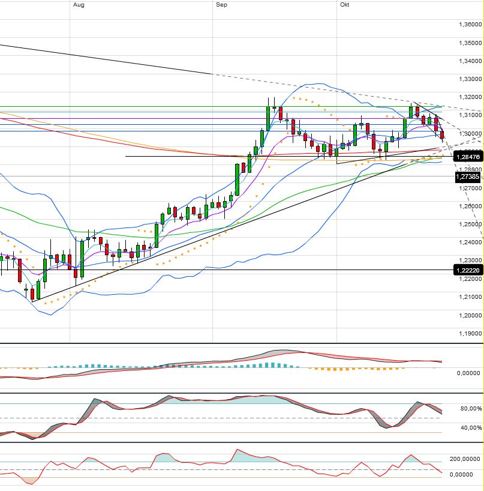Viewport: 484px width, 491px height.
Task: Select the highlighted 1,22220 price label
Action: pos(468,271)
